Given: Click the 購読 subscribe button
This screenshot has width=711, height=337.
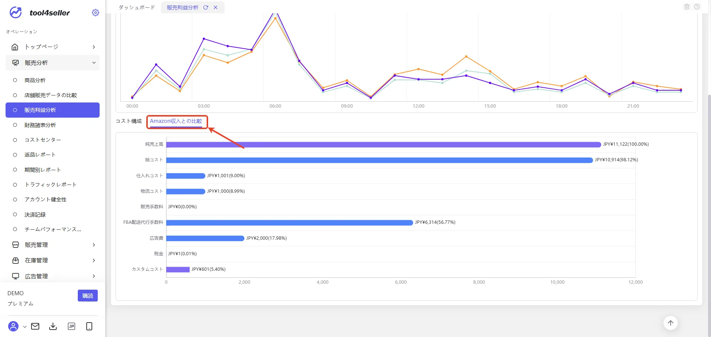Looking at the screenshot, I should pos(88,296).
